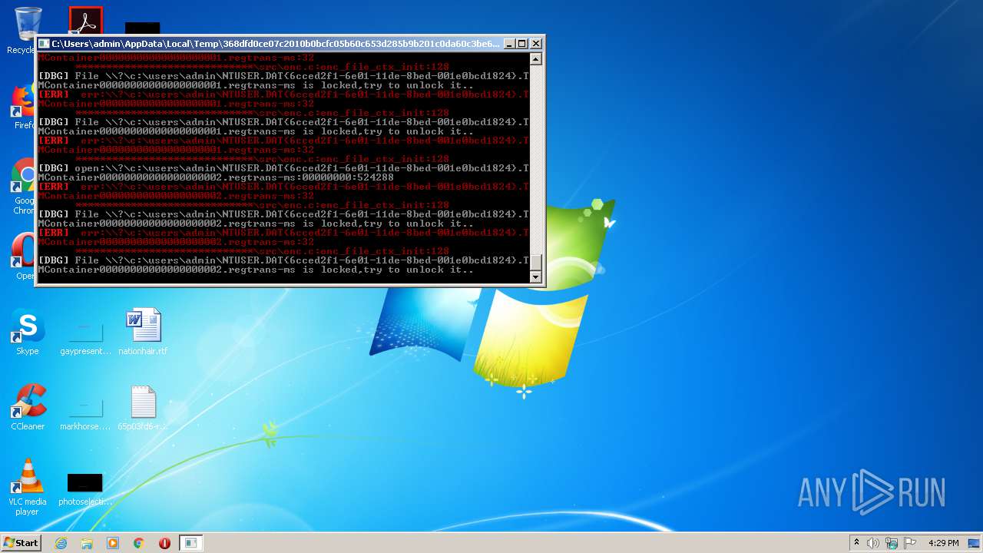983x553 pixels.
Task: Show hidden system tray icons
Action: tap(856, 543)
